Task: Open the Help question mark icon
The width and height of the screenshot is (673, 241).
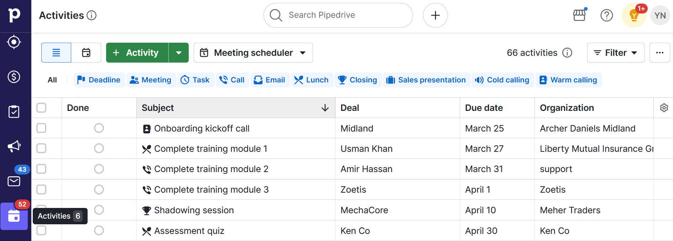Action: pos(607,15)
